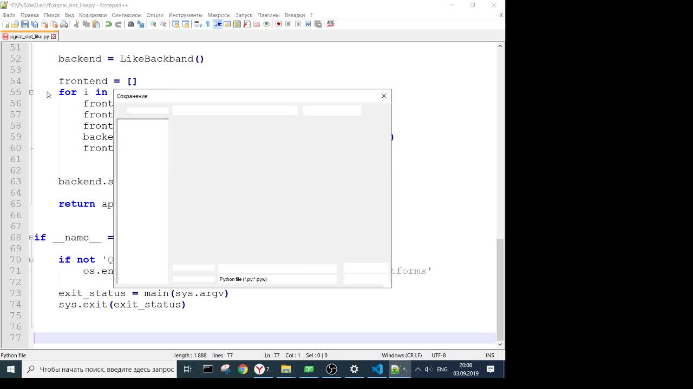
Task: Click the Close document toolbar icon
Action: [45, 24]
